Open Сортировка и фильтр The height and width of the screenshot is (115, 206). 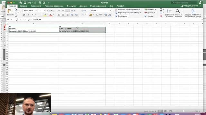tap(170, 13)
